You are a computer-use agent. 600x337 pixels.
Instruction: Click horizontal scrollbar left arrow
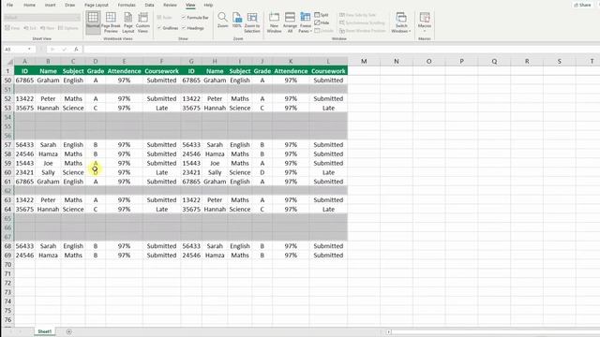(x=388, y=332)
